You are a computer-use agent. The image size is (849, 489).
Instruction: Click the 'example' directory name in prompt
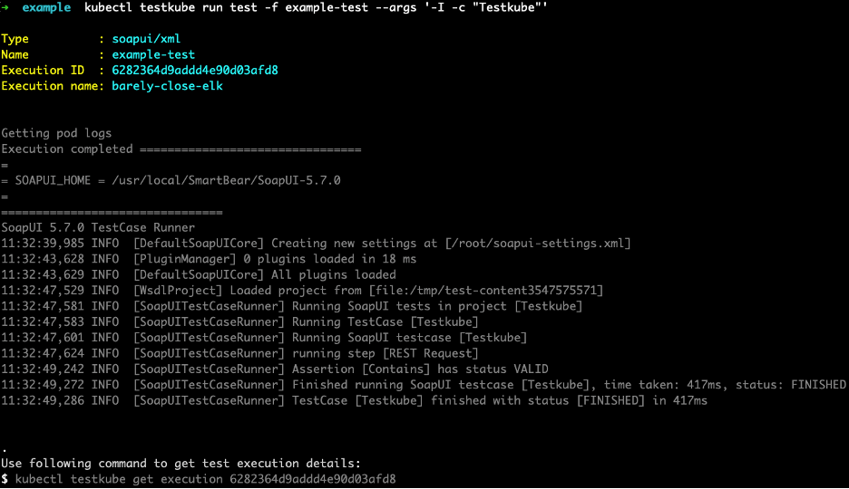pyautogui.click(x=46, y=7)
